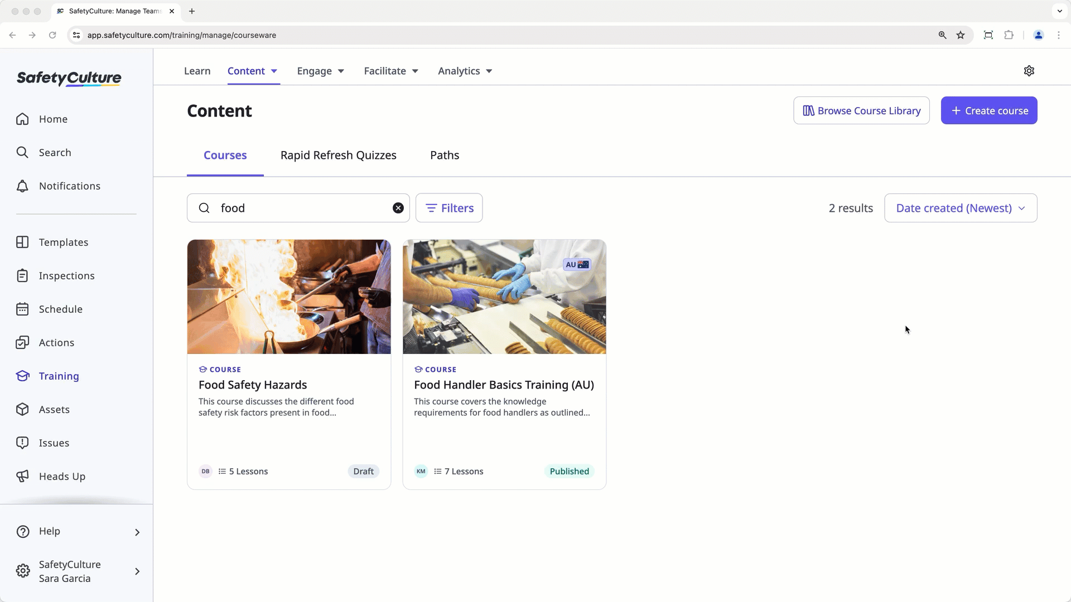Open the Learn menu item
The width and height of the screenshot is (1071, 602).
click(x=197, y=71)
